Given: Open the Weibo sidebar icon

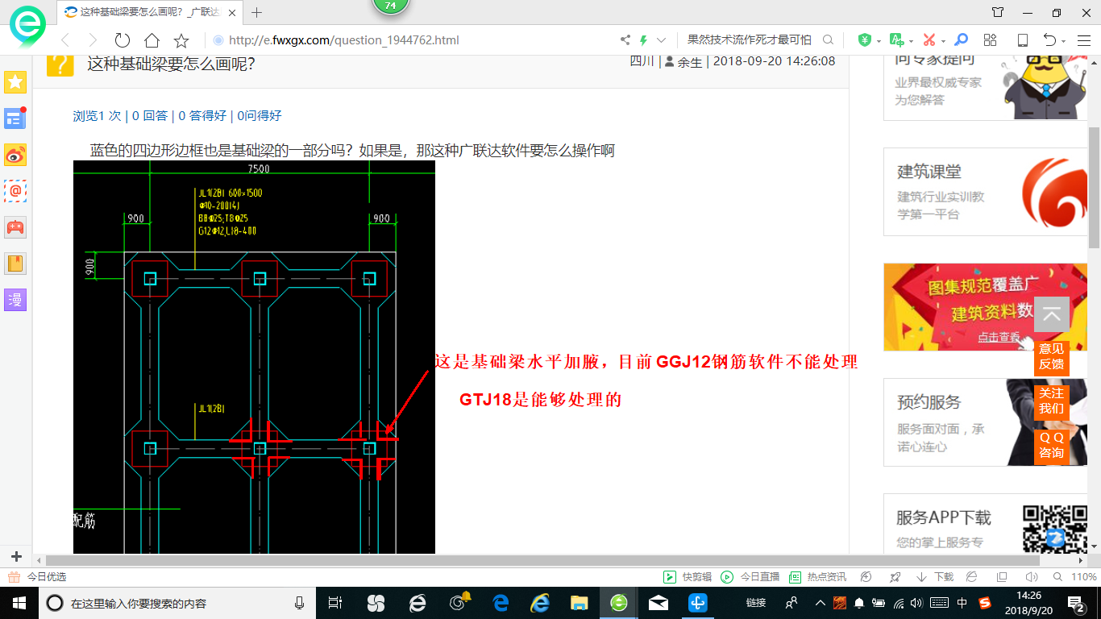Looking at the screenshot, I should 15,155.
